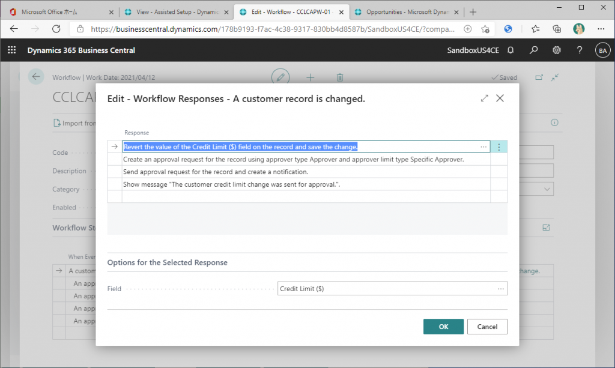The height and width of the screenshot is (368, 615).
Task: Collapse the Workflow page with shrink arrows icon
Action: tap(554, 77)
